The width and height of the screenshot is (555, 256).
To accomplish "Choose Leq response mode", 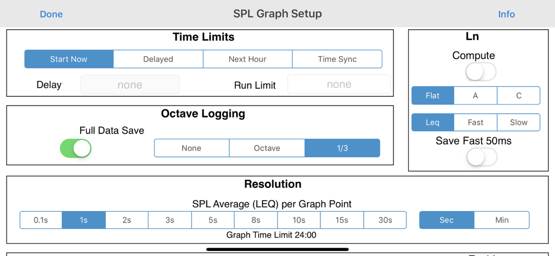I will [433, 122].
